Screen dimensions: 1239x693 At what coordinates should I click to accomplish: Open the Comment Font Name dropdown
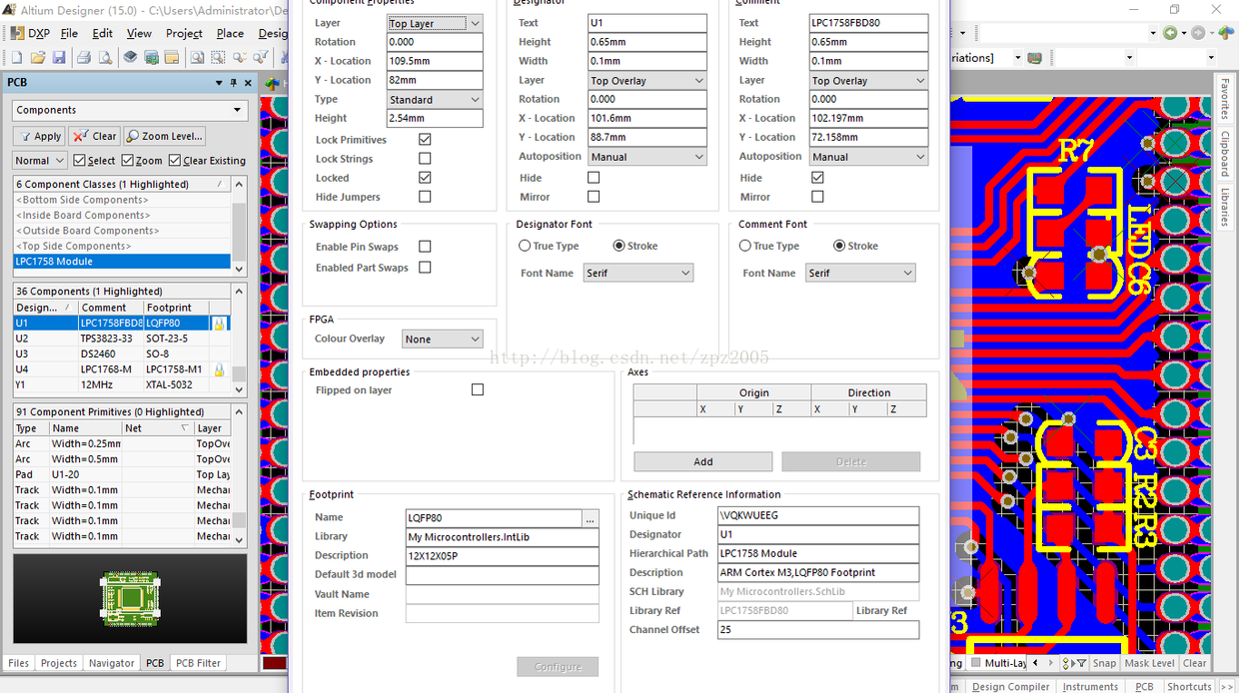(x=860, y=273)
